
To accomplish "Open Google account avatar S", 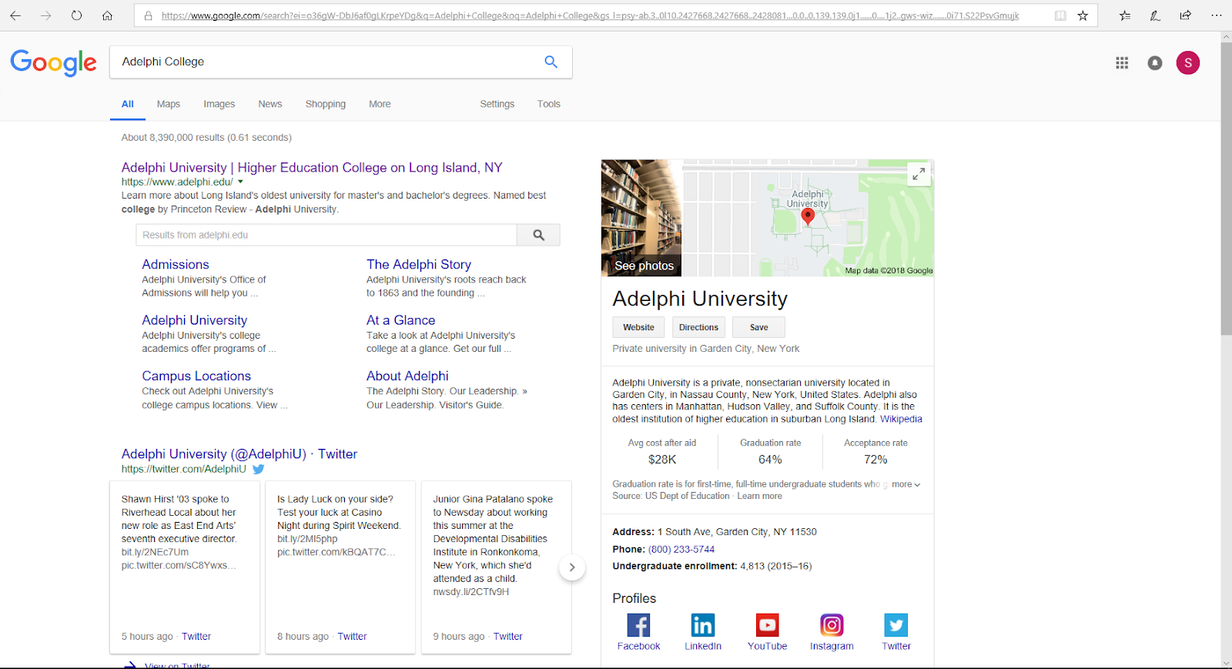I will tap(1188, 63).
